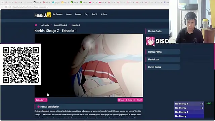Click the browser reload button
Screen dimensions: 215x121
(6, 7)
